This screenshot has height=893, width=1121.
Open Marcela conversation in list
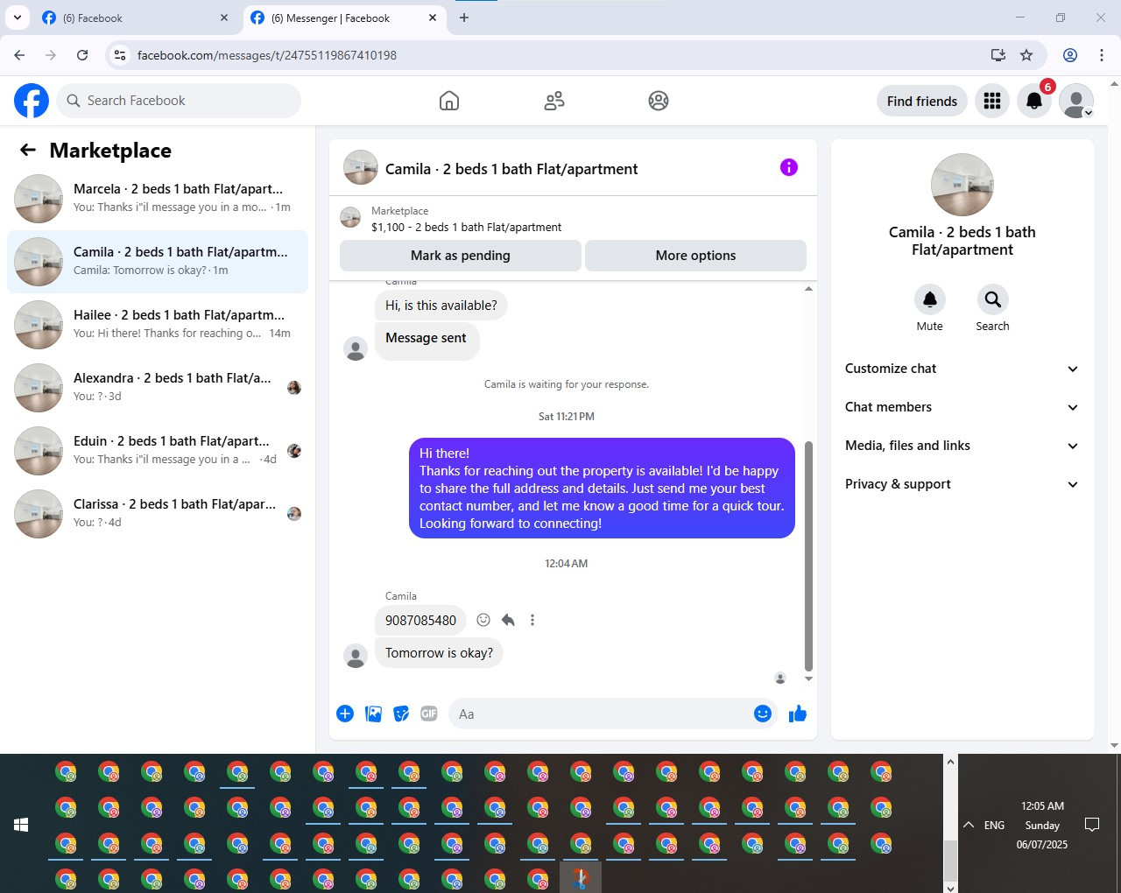click(x=158, y=199)
